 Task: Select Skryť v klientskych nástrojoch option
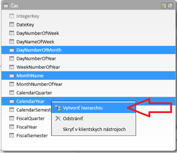pyautogui.click(x=94, y=129)
